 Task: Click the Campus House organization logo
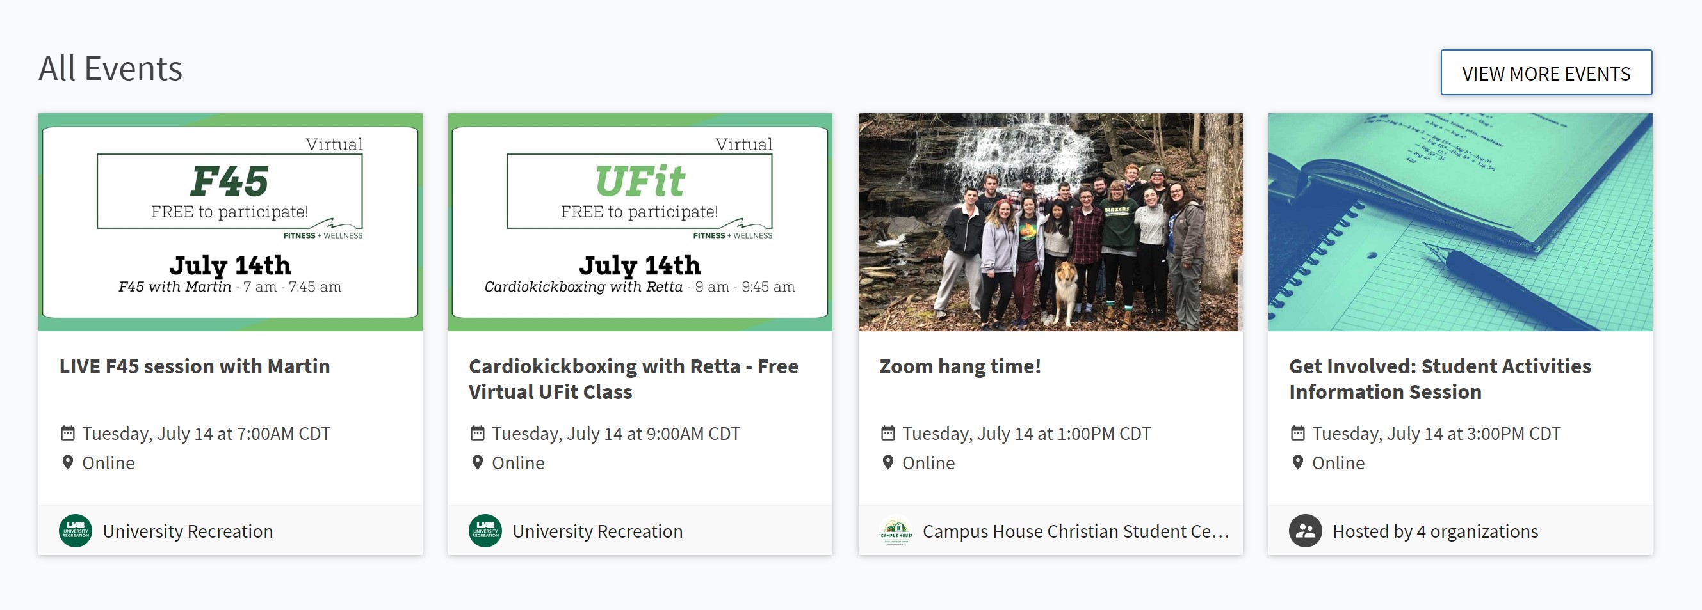(x=895, y=531)
